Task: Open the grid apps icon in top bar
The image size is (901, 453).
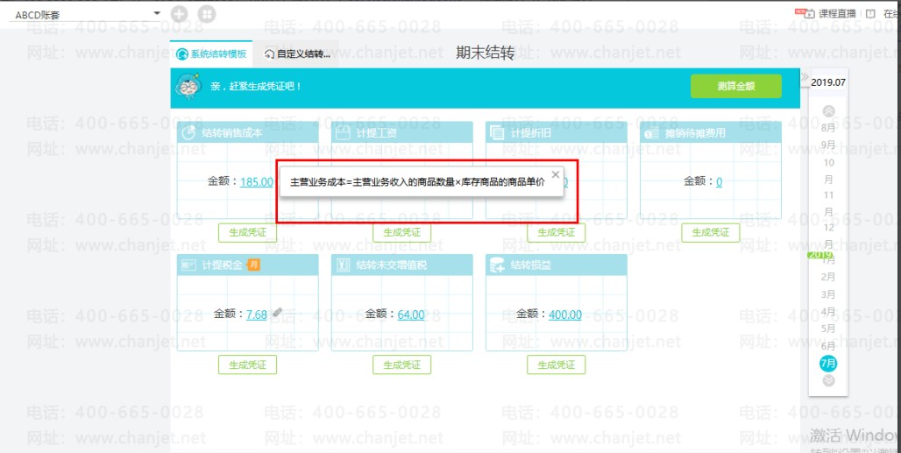Action: click(x=207, y=14)
